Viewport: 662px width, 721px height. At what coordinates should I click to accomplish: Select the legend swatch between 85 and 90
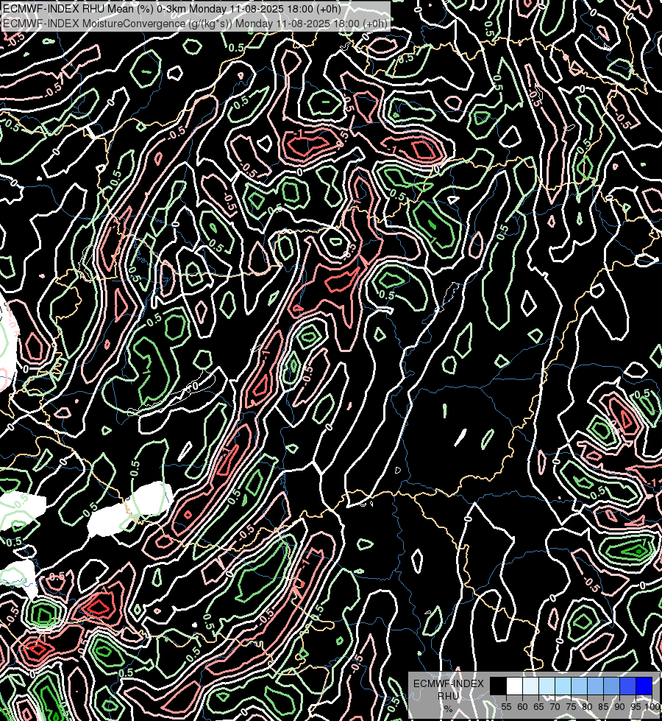pos(611,686)
